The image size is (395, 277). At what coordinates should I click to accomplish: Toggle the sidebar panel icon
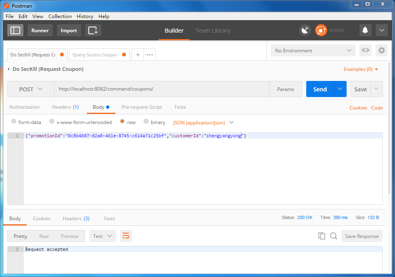(15, 31)
